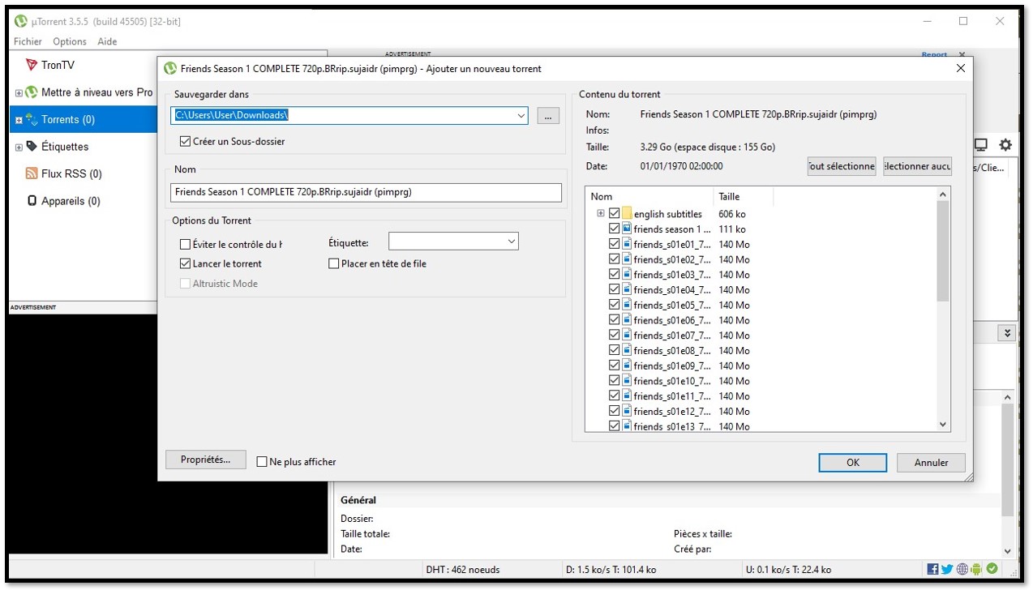
Task: Click the Appareils device icon in sidebar
Action: [32, 201]
